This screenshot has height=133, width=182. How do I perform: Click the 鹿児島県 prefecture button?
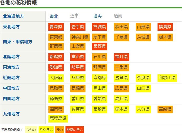click(x=58, y=119)
